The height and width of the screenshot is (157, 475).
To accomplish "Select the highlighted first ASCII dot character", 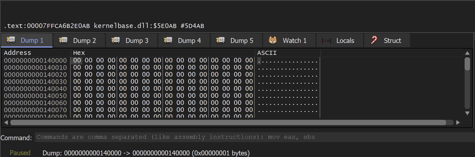I will [259, 61].
